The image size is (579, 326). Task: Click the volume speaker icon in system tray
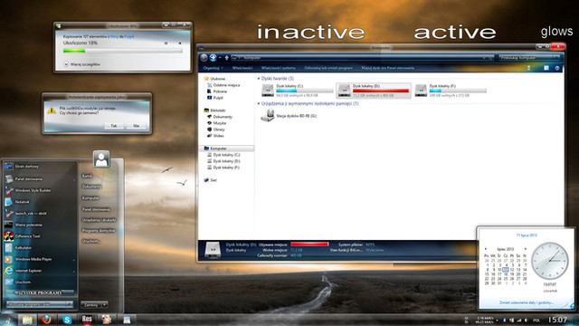click(x=526, y=320)
